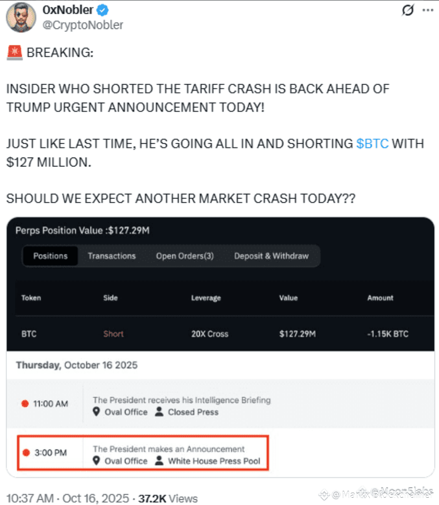Switch to the Transactions tab
This screenshot has width=439, height=505.
111,256
